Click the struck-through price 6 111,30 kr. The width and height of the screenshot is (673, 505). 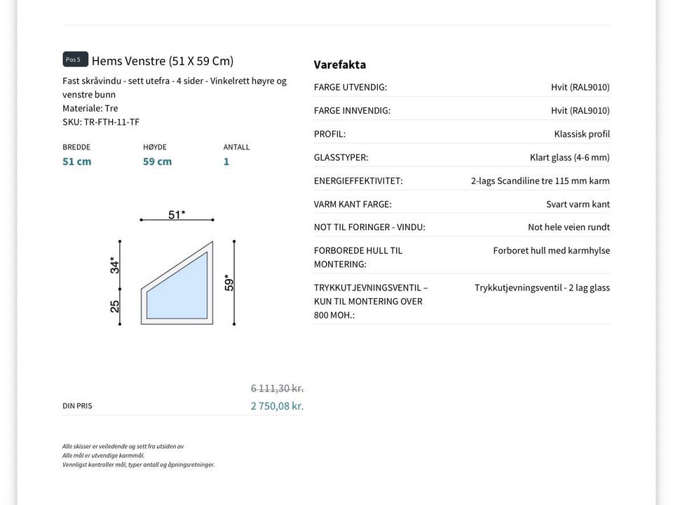278,389
